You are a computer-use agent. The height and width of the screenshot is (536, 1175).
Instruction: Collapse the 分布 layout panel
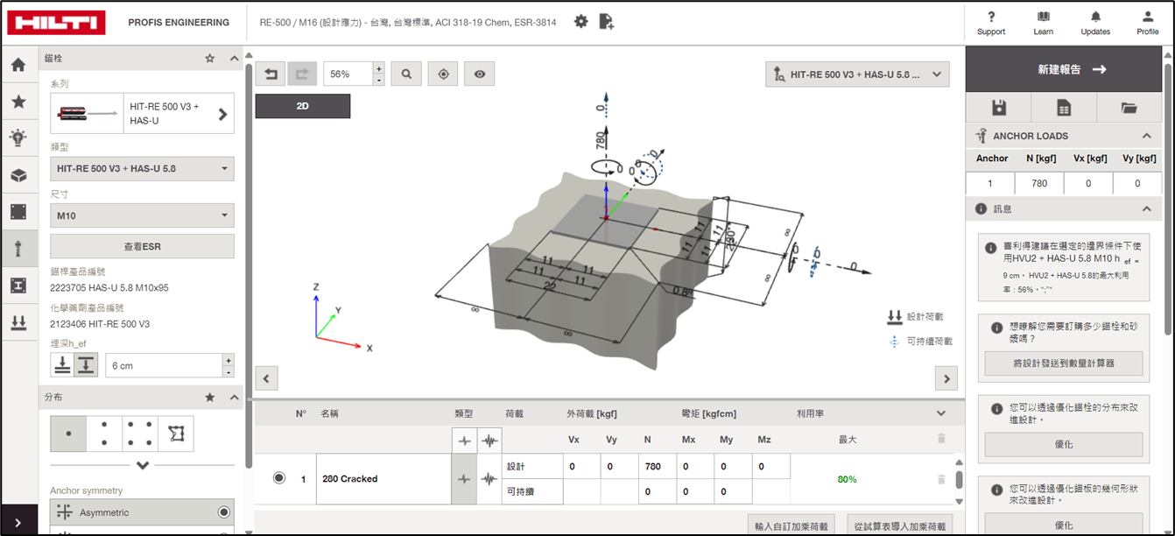coord(234,398)
